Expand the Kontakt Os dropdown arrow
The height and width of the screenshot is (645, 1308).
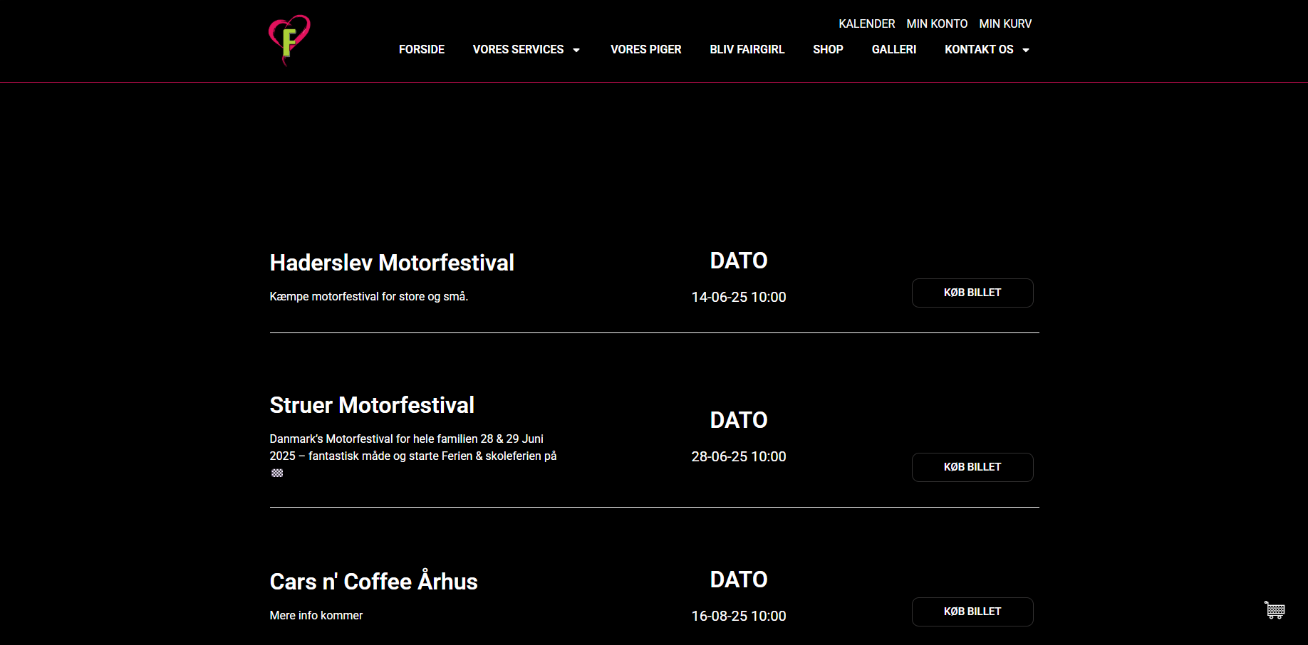coord(1026,50)
